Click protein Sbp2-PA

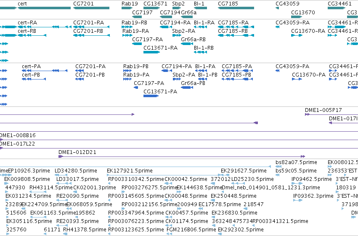(184, 75)
